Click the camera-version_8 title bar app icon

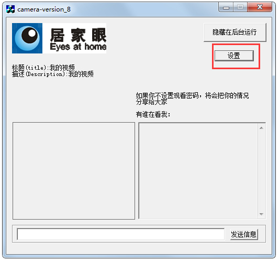(10, 9)
